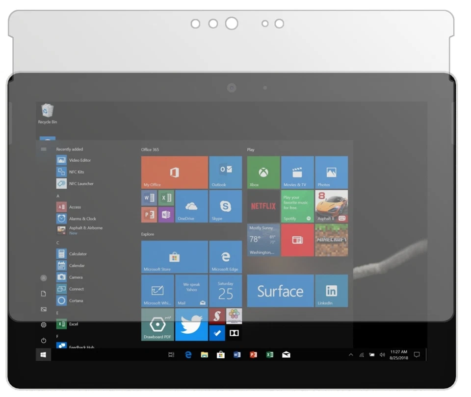Viewport: 471px width, 397px height.
Task: Click the Power button in Start menu
Action: [43, 340]
